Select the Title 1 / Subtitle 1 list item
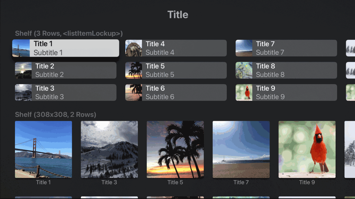This screenshot has height=199, width=355. tap(66, 48)
